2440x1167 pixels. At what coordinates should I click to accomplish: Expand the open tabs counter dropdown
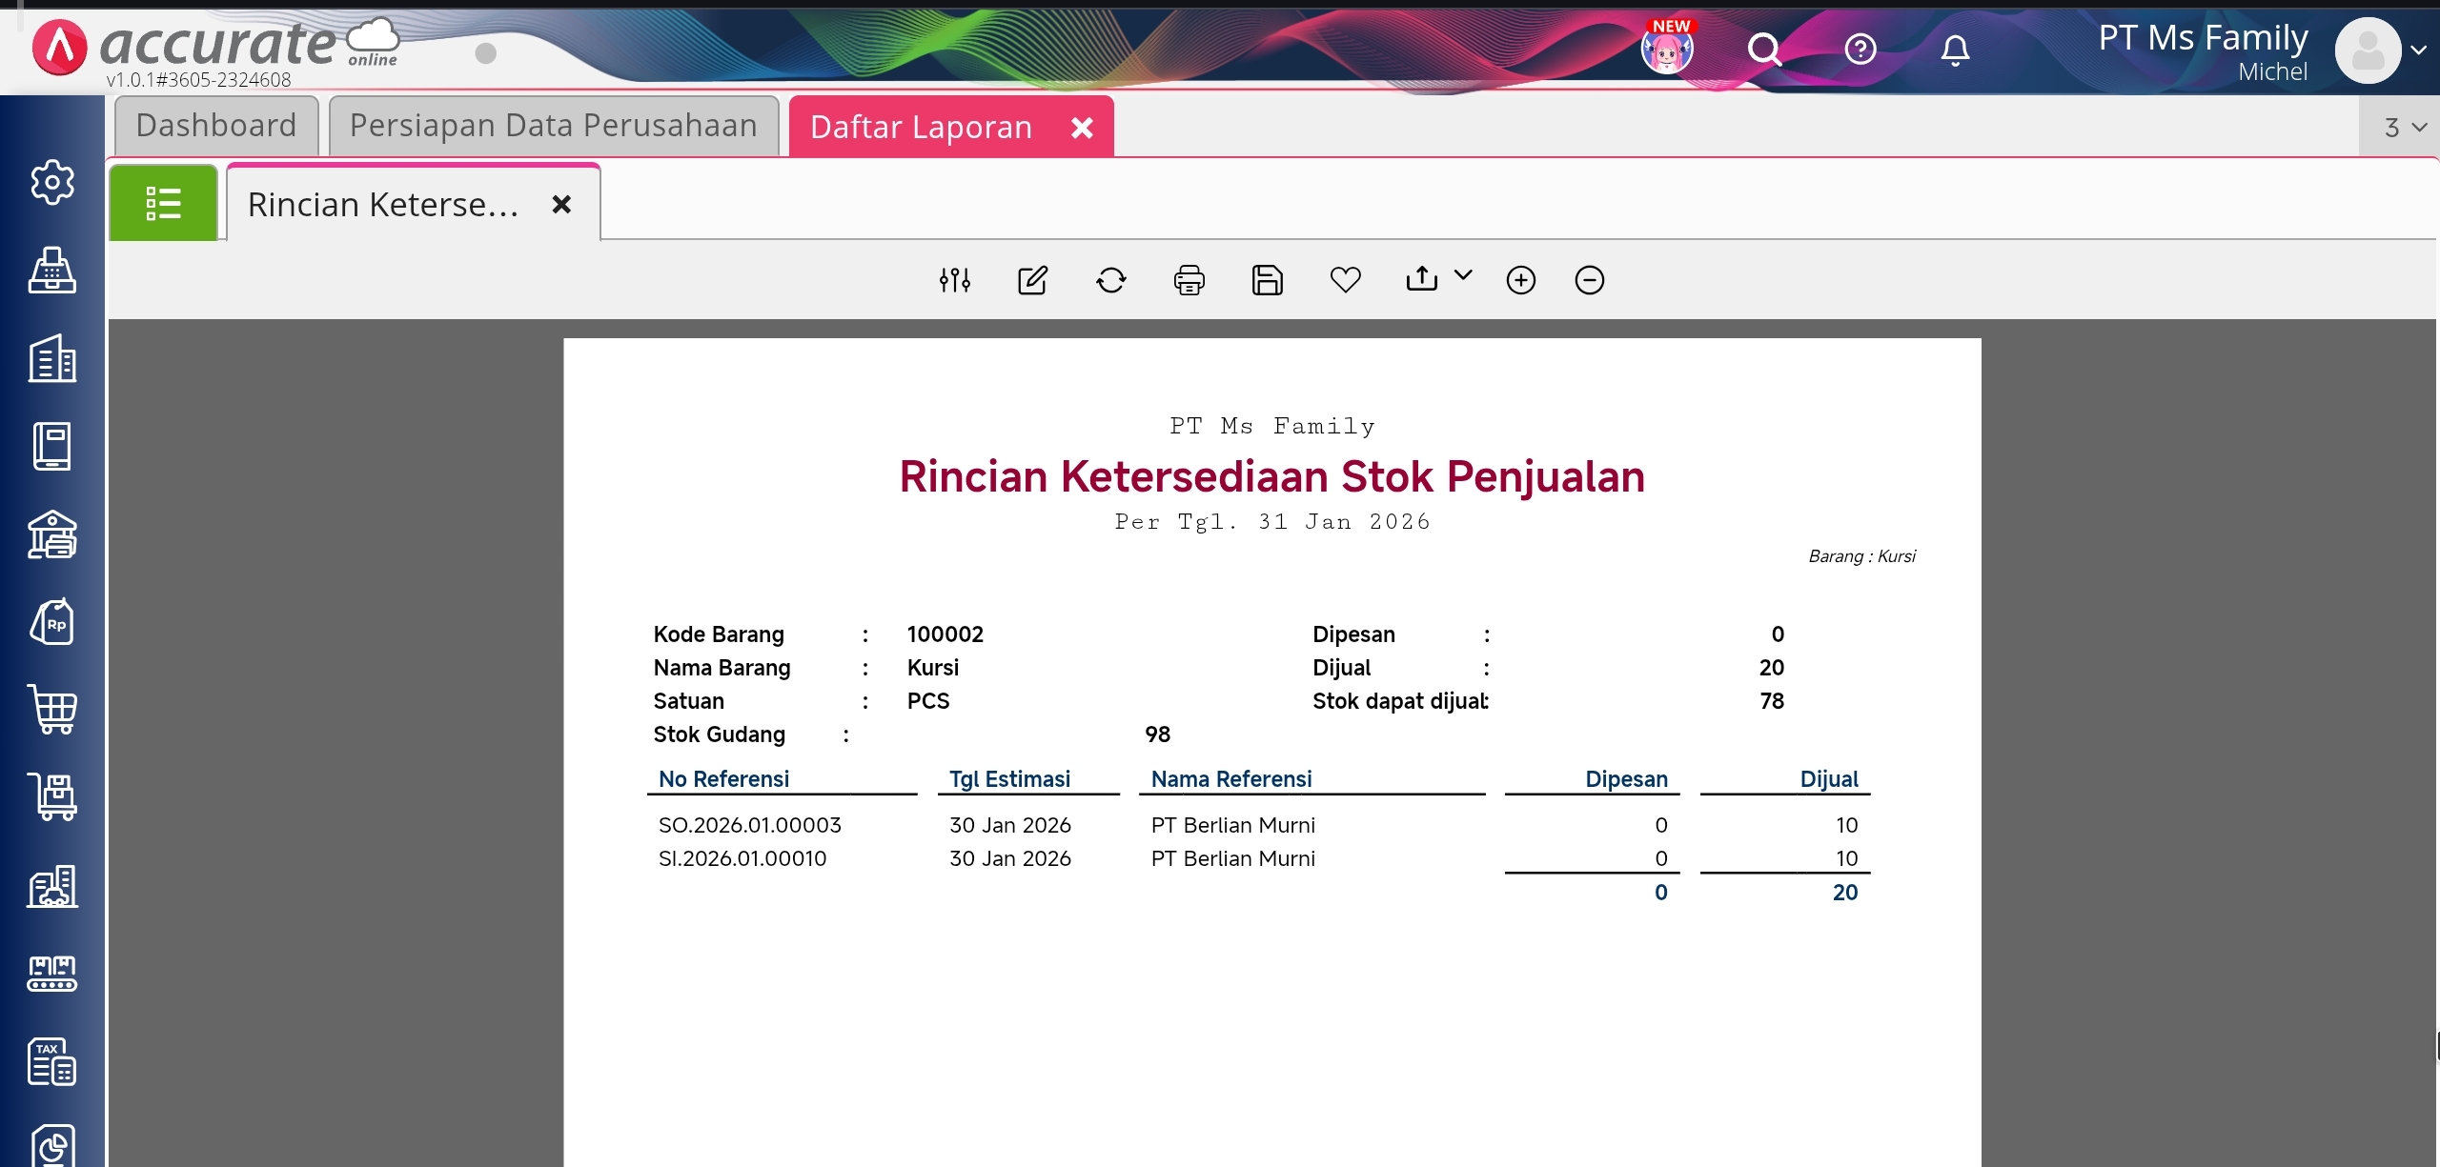pos(2404,128)
